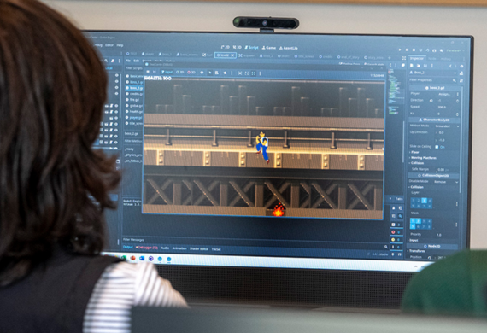The image size is (487, 333).
Task: Open the Game workspace
Action: pyautogui.click(x=269, y=48)
